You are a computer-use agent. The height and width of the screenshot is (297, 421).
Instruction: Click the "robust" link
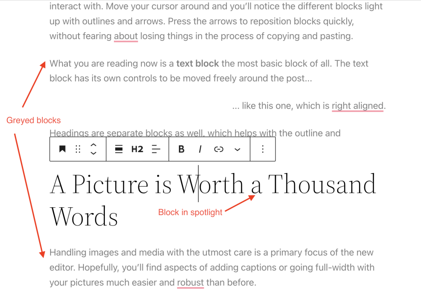(x=190, y=283)
